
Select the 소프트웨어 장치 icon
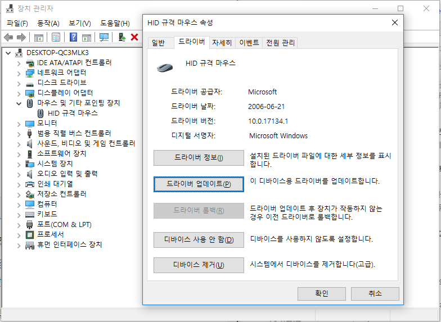[30, 154]
